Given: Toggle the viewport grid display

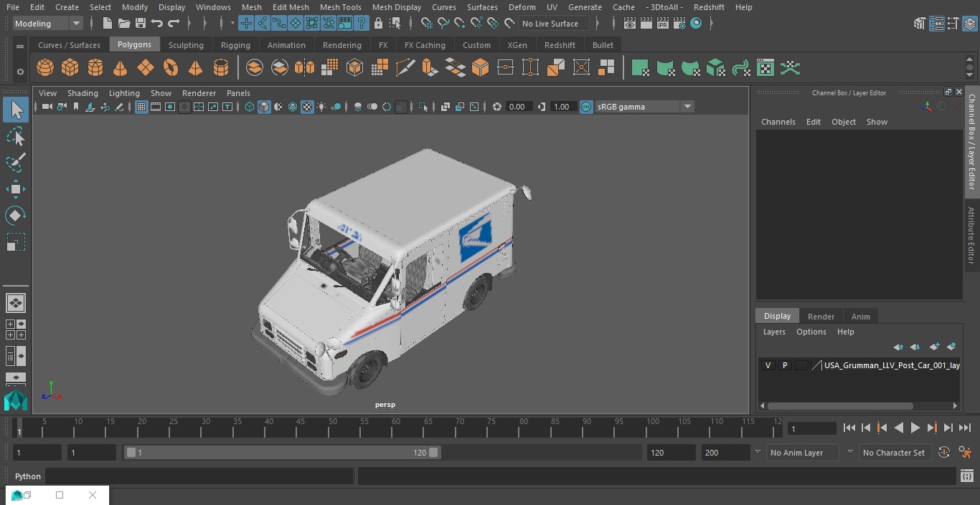Looking at the screenshot, I should (x=141, y=107).
